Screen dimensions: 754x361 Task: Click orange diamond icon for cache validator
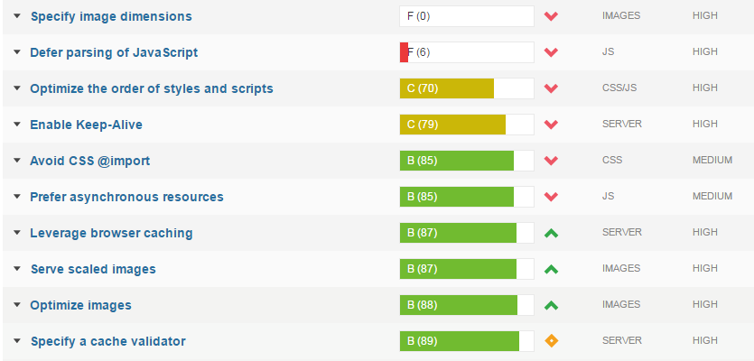[551, 341]
